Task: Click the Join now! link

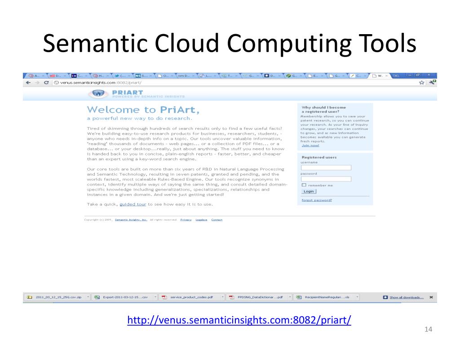Action: [310, 146]
